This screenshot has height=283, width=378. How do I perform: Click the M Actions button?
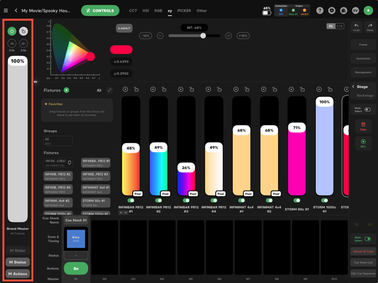pos(17,273)
